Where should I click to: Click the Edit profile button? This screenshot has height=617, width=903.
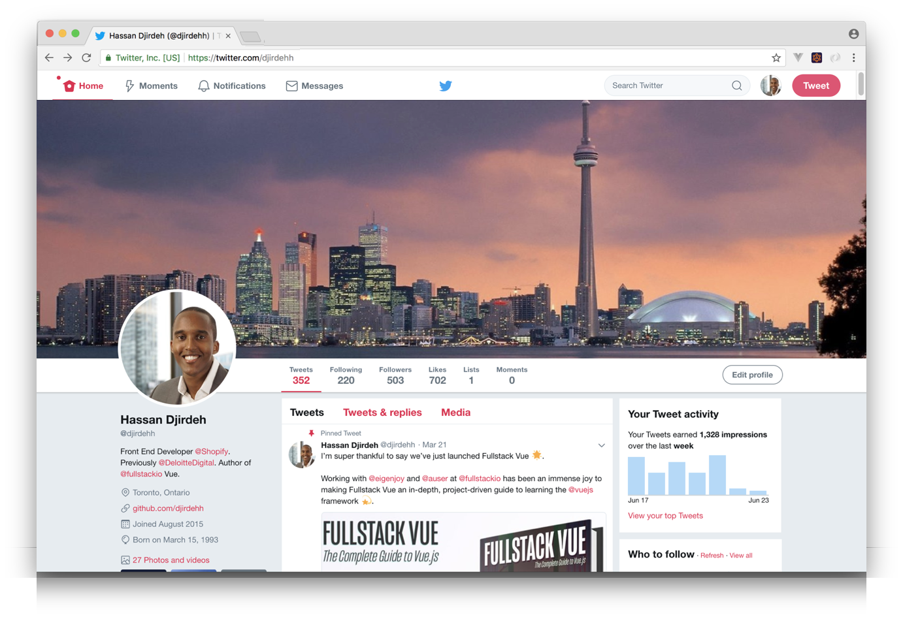click(752, 375)
